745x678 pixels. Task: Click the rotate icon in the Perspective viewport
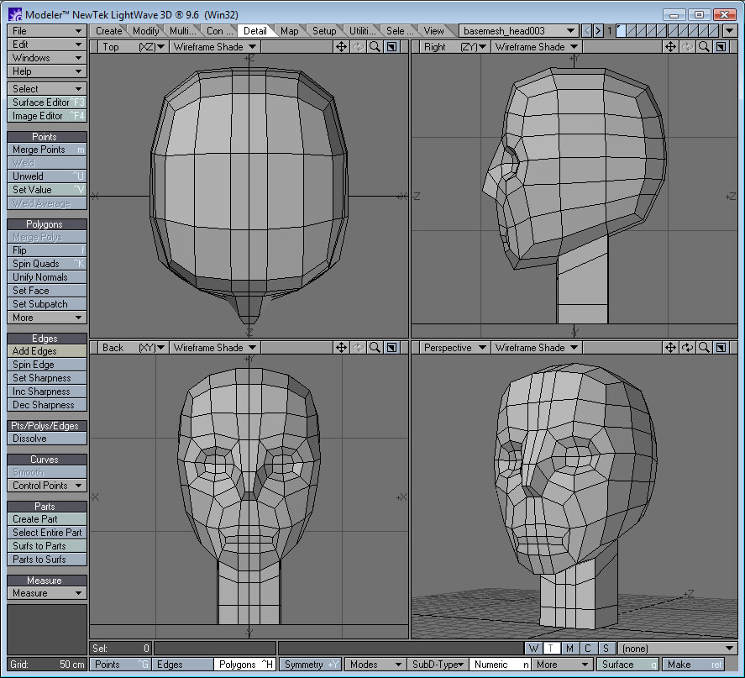pyautogui.click(x=687, y=347)
